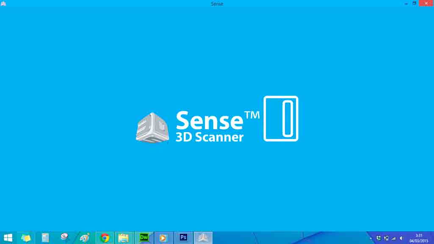Open the clock showing 04/03/2015
This screenshot has width=434, height=244.
[419, 238]
